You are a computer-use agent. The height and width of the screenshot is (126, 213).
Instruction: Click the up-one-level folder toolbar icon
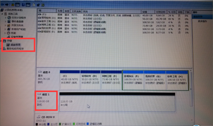13,5
